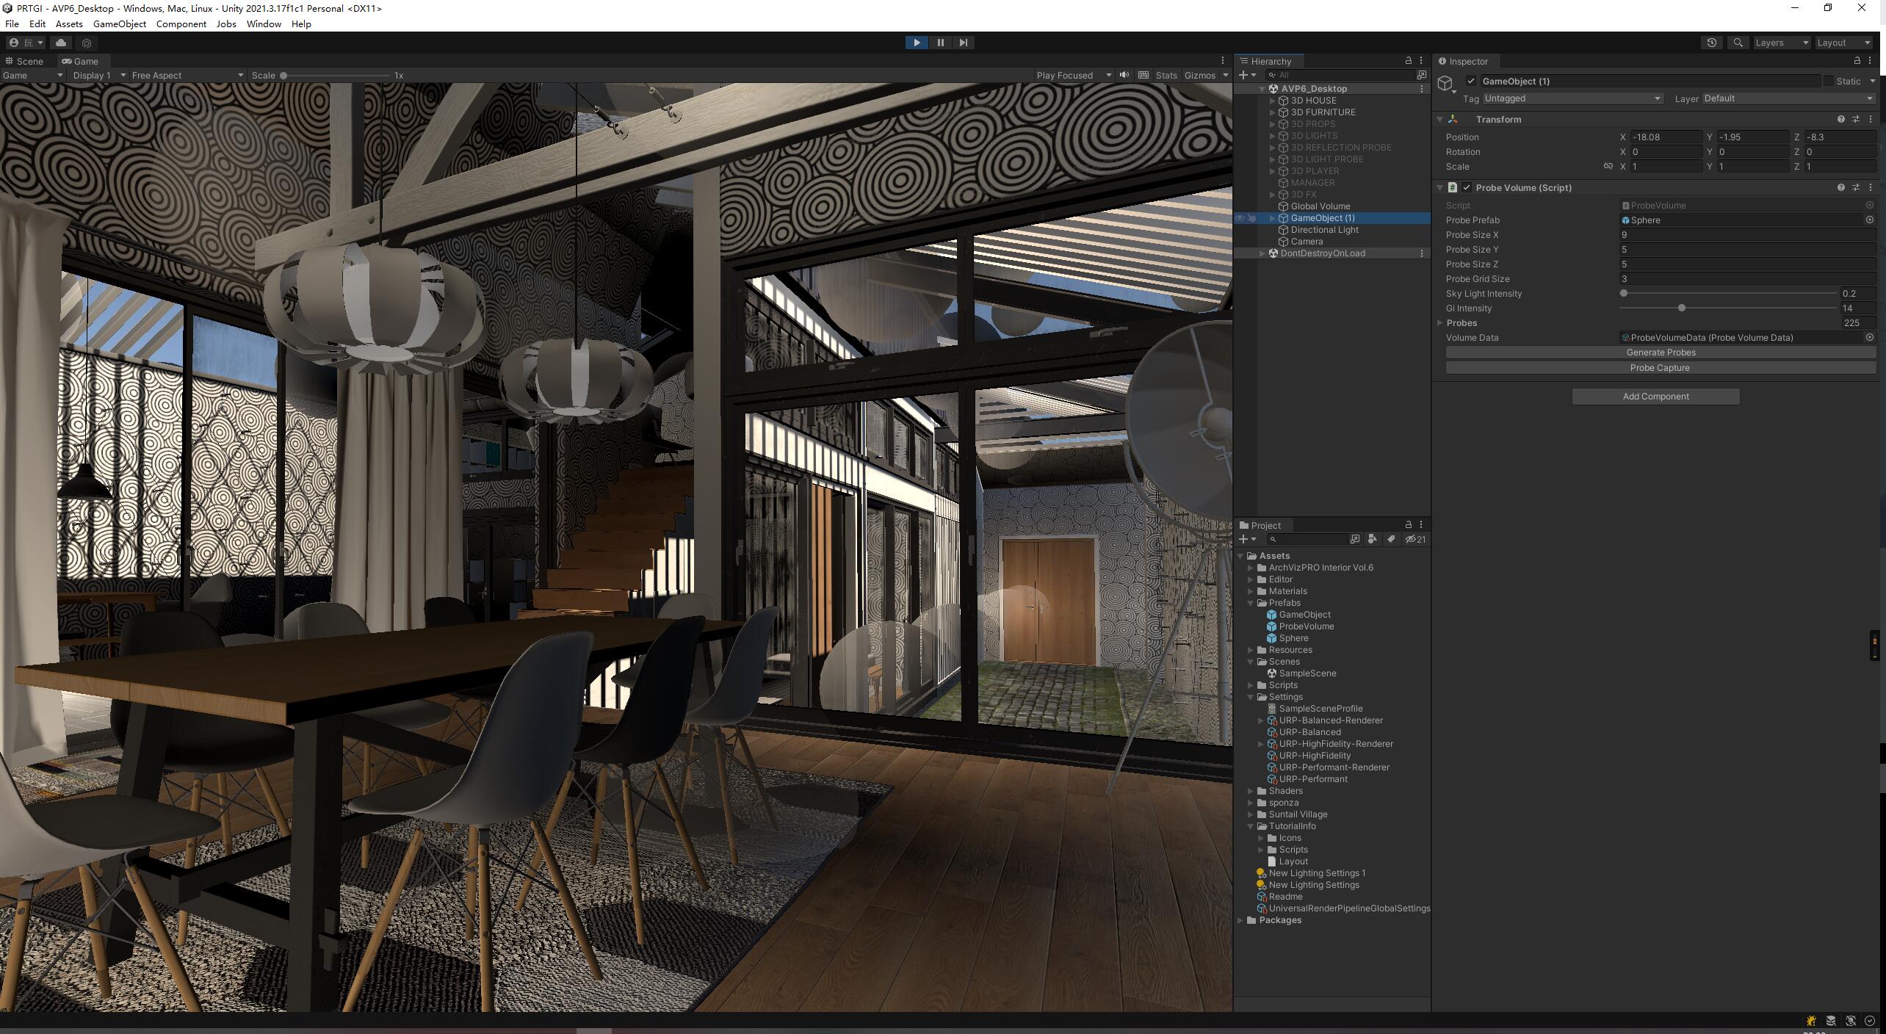
Task: Open the AVP6_Desktop scene options menu
Action: pyautogui.click(x=1421, y=88)
